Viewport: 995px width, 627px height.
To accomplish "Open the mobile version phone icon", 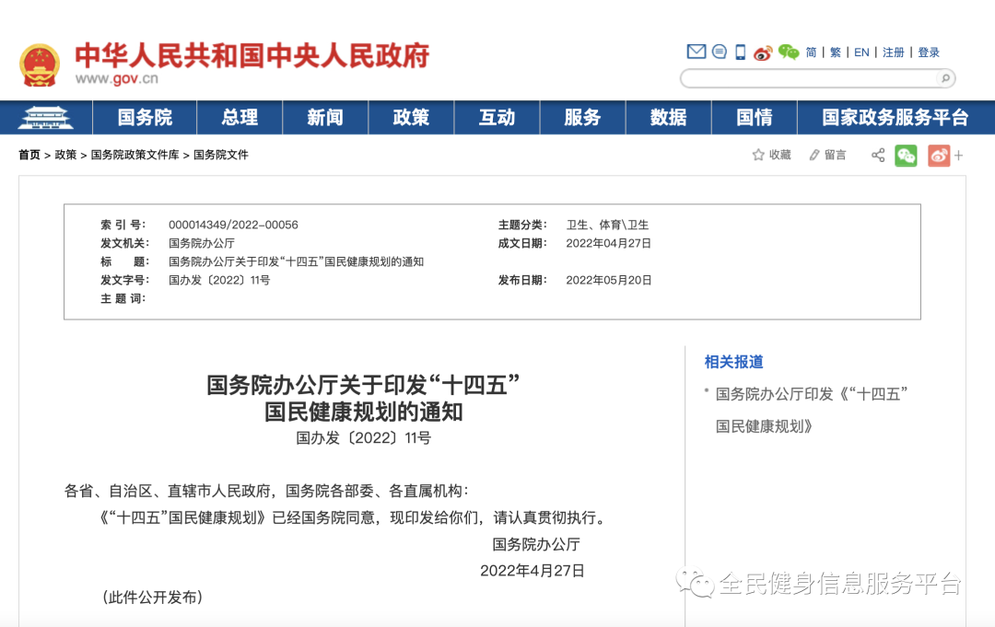I will (x=740, y=52).
